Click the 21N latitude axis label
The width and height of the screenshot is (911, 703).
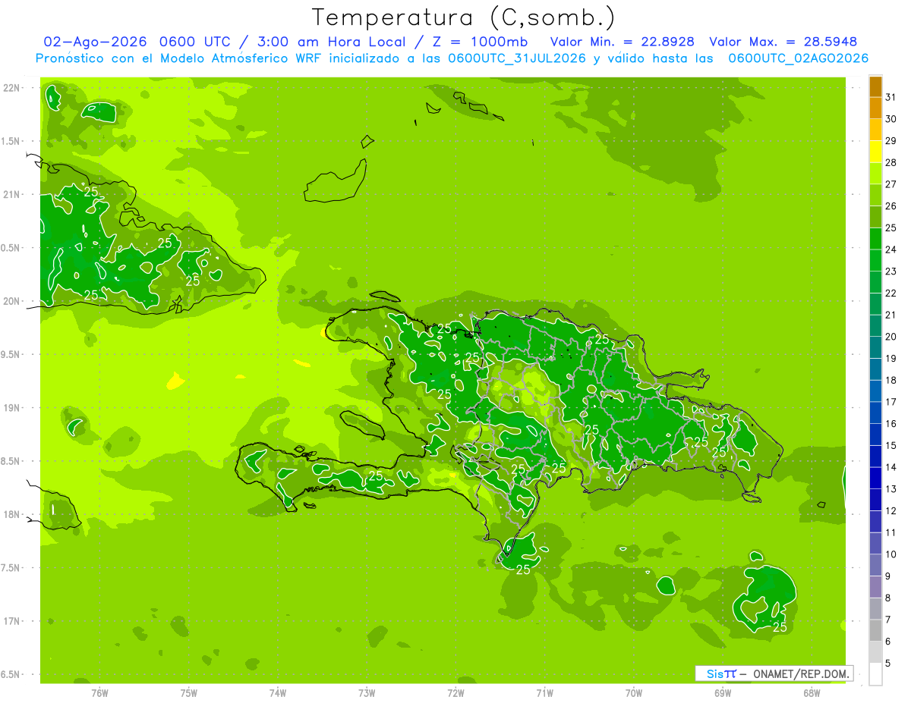coord(13,194)
